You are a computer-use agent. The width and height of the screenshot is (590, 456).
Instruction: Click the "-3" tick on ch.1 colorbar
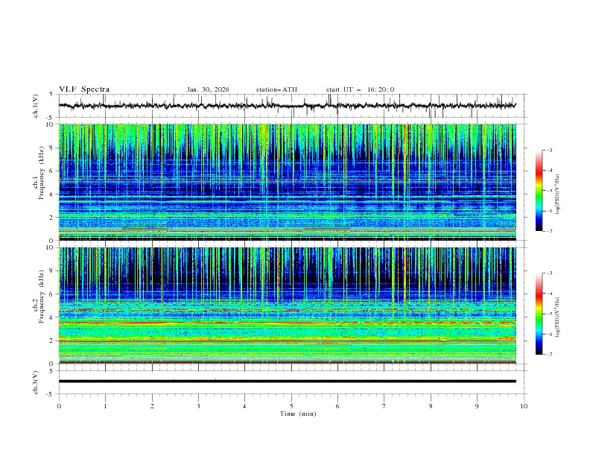click(550, 150)
